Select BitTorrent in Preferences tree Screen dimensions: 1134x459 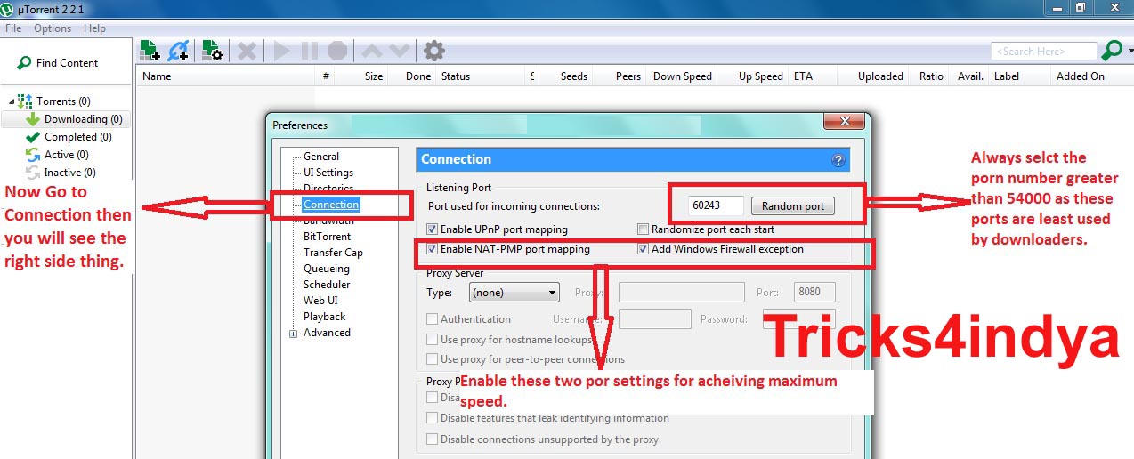(x=327, y=237)
